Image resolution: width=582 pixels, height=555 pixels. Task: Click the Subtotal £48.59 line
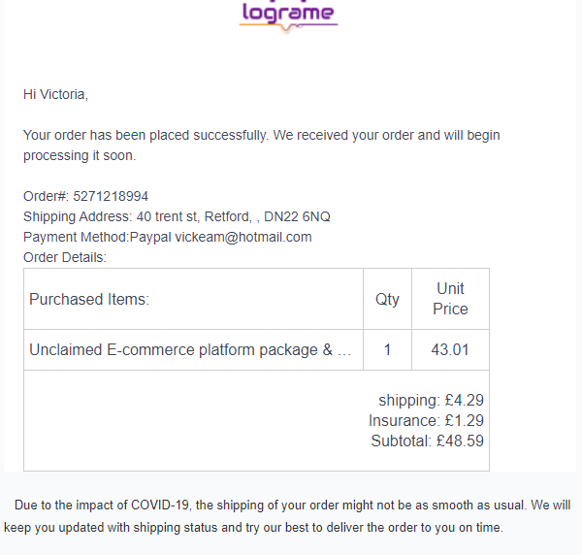pyautogui.click(x=427, y=441)
